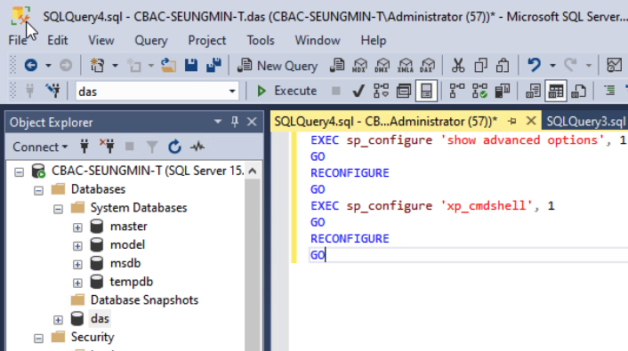Refresh the Object Explorer tree
This screenshot has height=351, width=628.
click(x=174, y=147)
